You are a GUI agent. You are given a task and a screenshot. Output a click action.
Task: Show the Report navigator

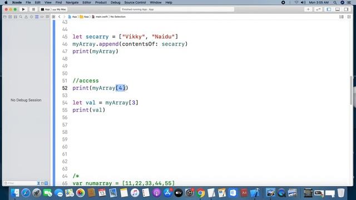(47, 17)
